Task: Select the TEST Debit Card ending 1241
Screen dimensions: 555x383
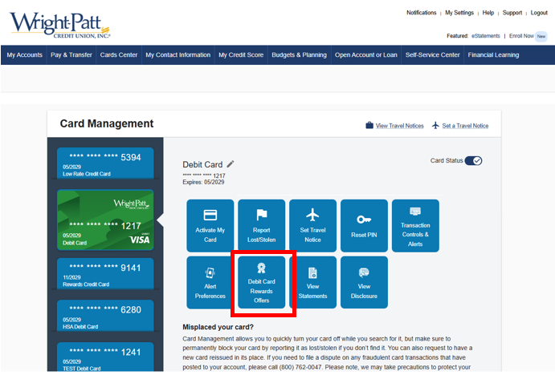Action: [x=105, y=357]
